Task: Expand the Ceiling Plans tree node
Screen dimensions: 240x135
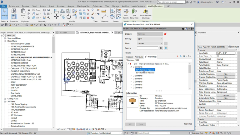Action: point(5,99)
